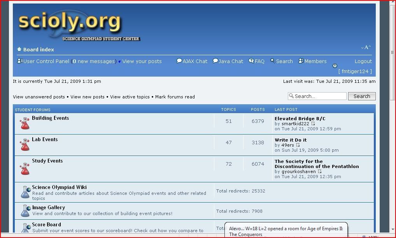The height and width of the screenshot is (238, 396).
Task: Open the Building Events forum
Action: pyautogui.click(x=50, y=118)
